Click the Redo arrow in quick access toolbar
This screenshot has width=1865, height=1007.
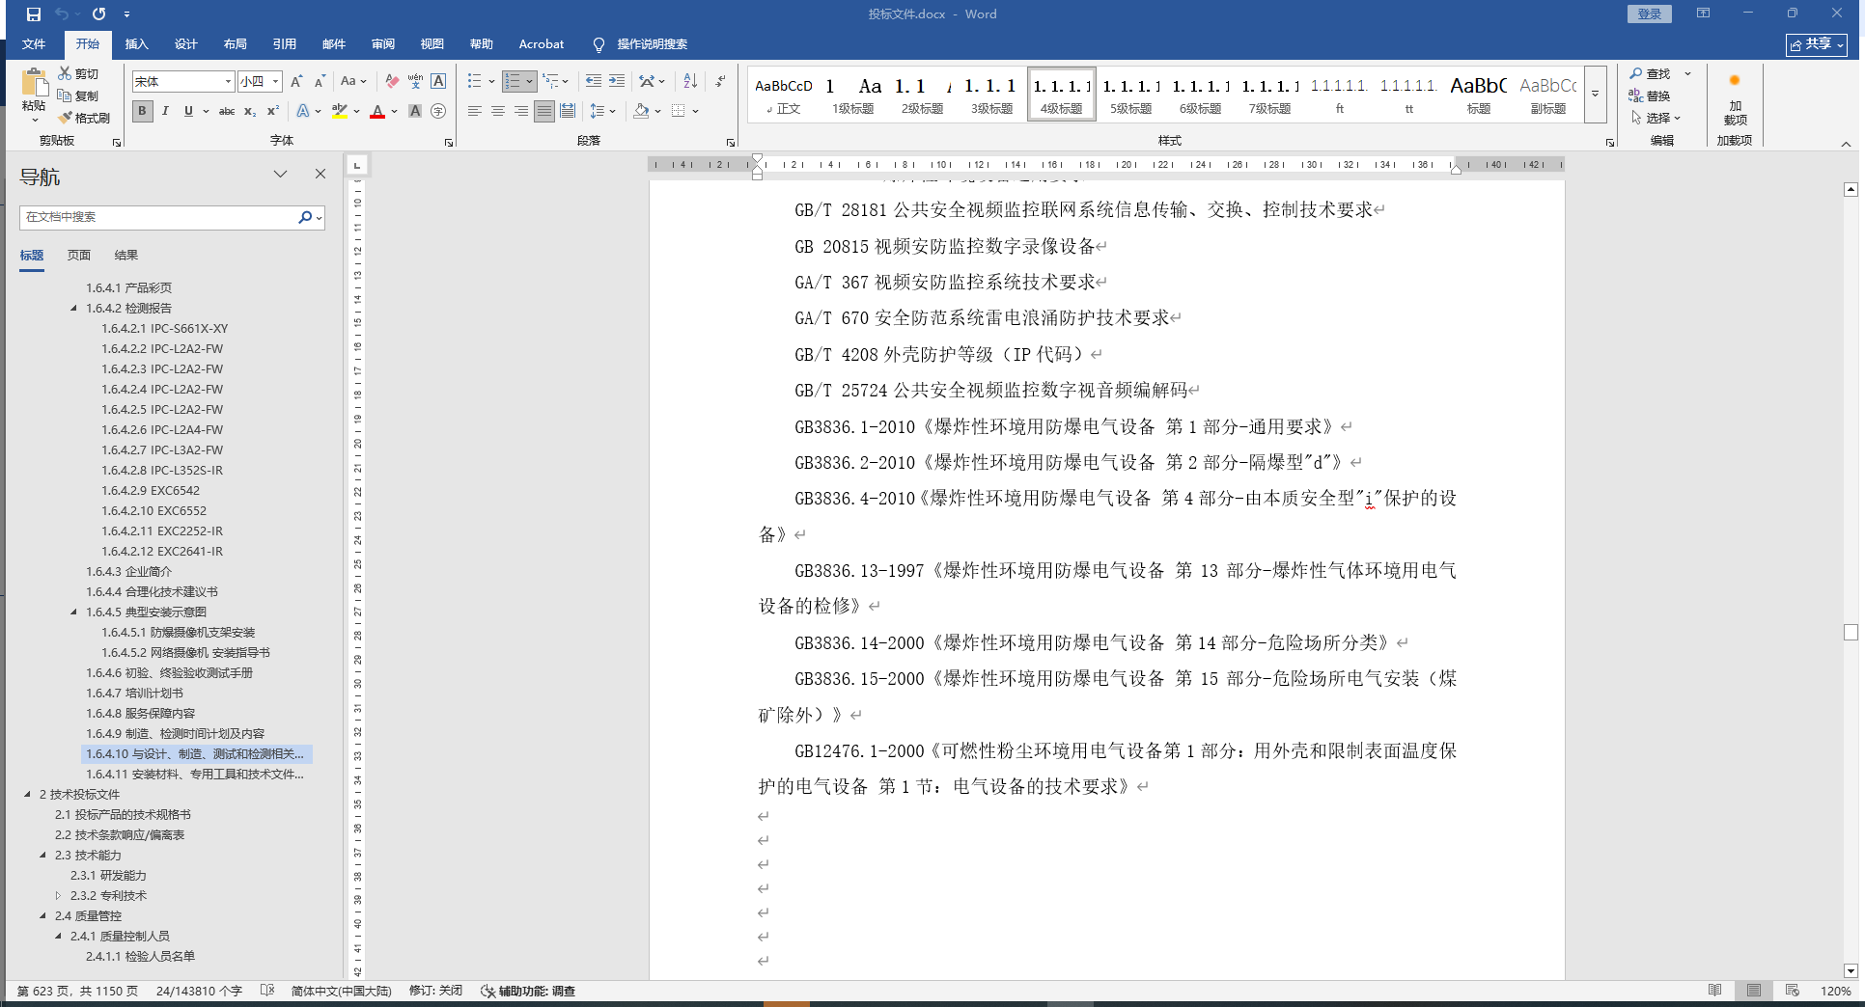pyautogui.click(x=98, y=14)
